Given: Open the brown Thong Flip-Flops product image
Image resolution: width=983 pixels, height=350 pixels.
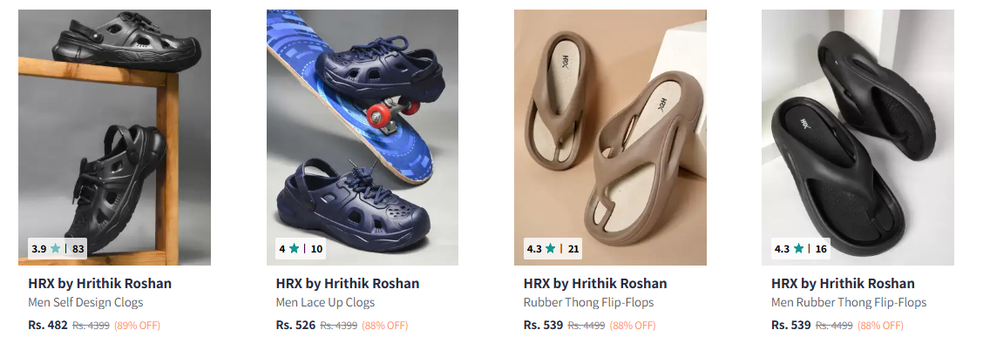Looking at the screenshot, I should tap(610, 137).
